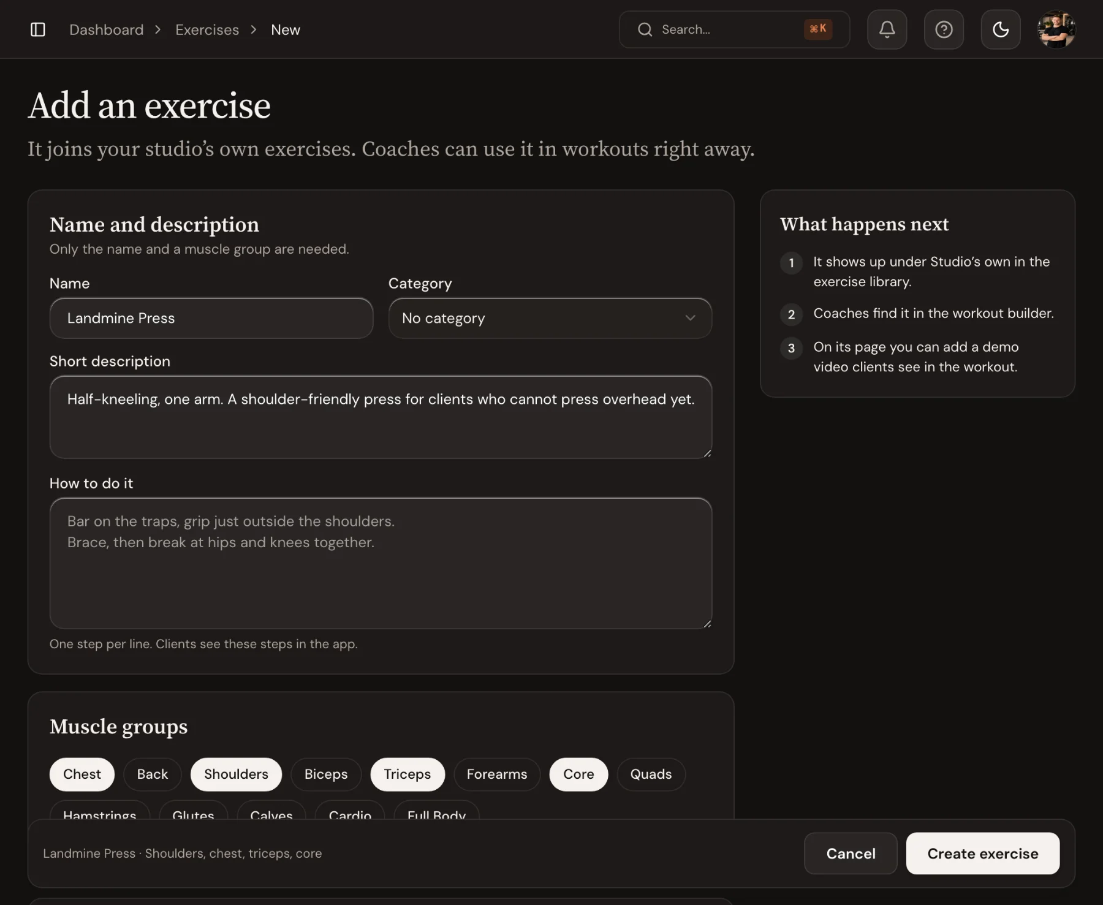Click 'Coaches find it in the workout builder.'
The width and height of the screenshot is (1103, 905).
(x=933, y=314)
